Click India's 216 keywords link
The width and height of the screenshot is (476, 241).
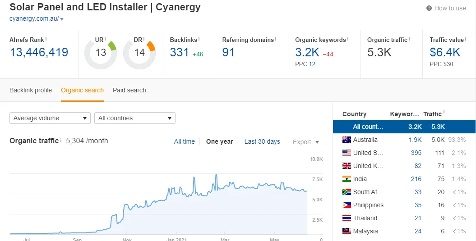coord(416,179)
